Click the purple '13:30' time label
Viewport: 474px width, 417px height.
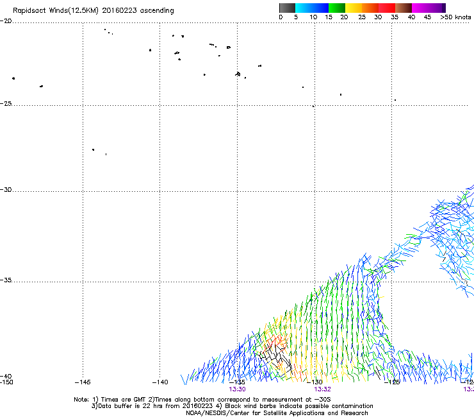click(237, 389)
